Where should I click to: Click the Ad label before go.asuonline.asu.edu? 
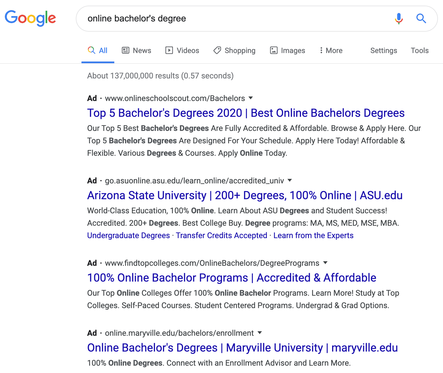click(92, 181)
